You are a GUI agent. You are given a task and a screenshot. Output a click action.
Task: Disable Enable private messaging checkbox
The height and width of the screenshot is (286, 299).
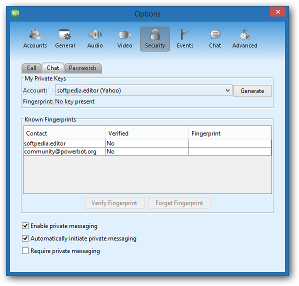click(x=25, y=225)
